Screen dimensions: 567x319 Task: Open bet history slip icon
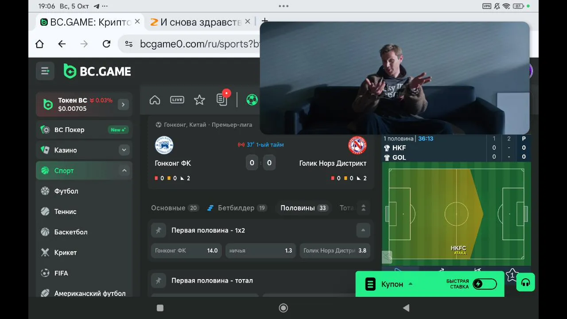pyautogui.click(x=222, y=100)
